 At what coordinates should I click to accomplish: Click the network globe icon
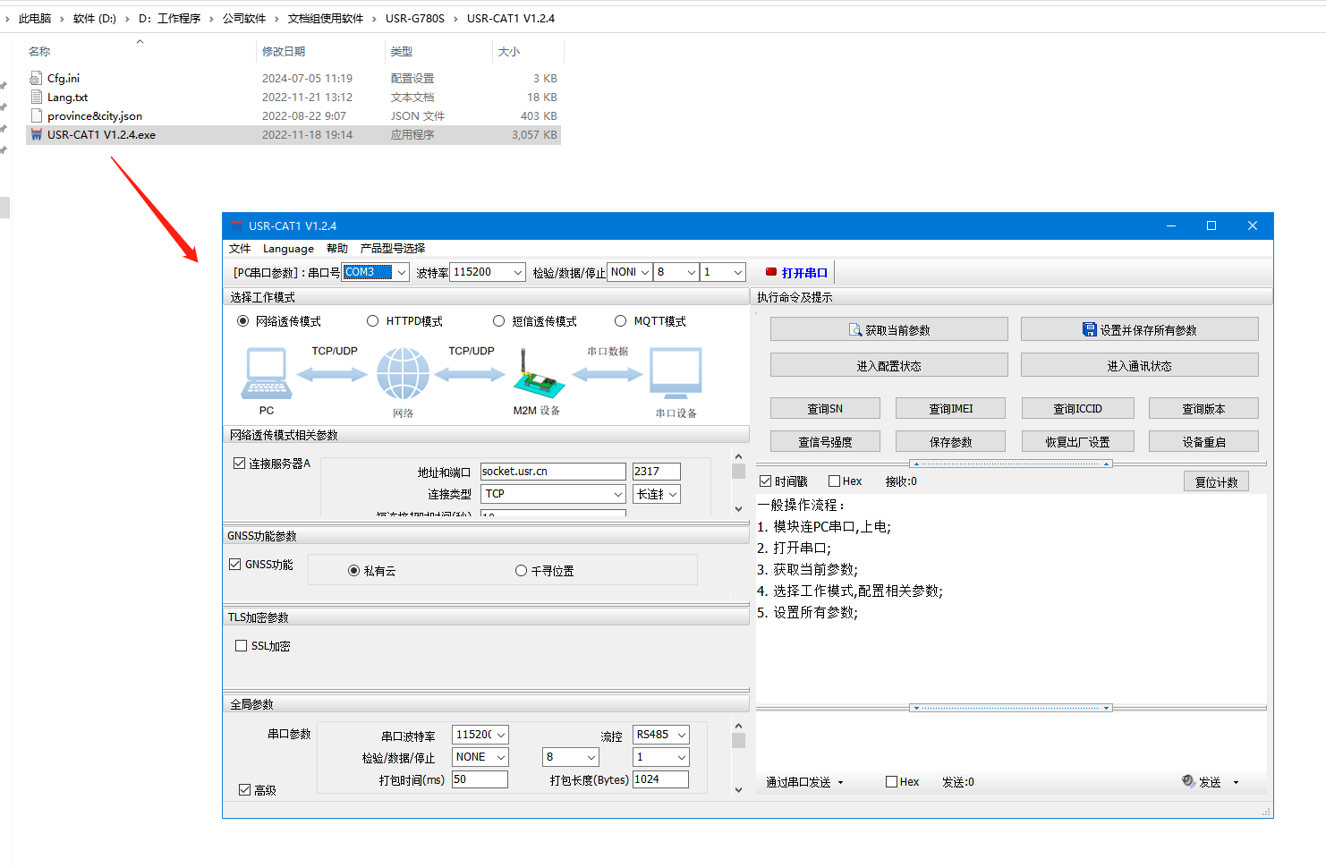click(x=403, y=374)
